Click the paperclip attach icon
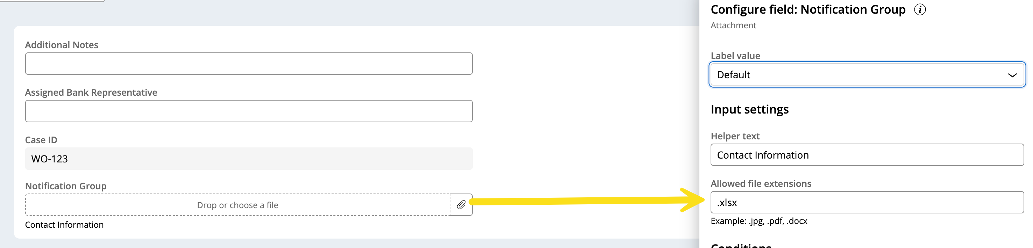The width and height of the screenshot is (1033, 248). [x=461, y=205]
